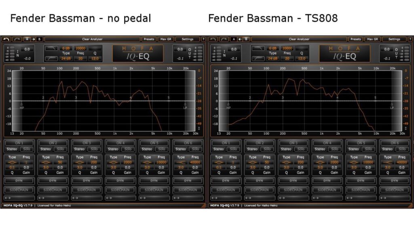Click high-cut Freq 20000 field, no-pedal window
414x248 pixels.
[x=80, y=48]
